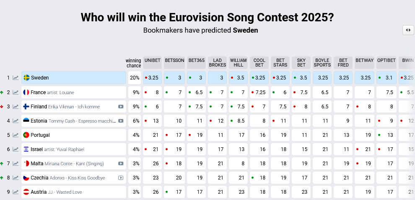
Task: Select the Bet365 bookmaker column header
Action: click(x=196, y=61)
